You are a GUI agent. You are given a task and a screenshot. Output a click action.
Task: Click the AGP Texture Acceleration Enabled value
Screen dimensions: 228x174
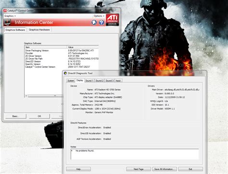point(107,139)
